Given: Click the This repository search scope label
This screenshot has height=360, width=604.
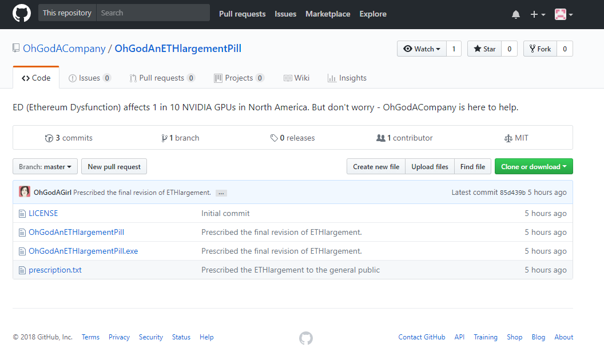Looking at the screenshot, I should point(67,13).
